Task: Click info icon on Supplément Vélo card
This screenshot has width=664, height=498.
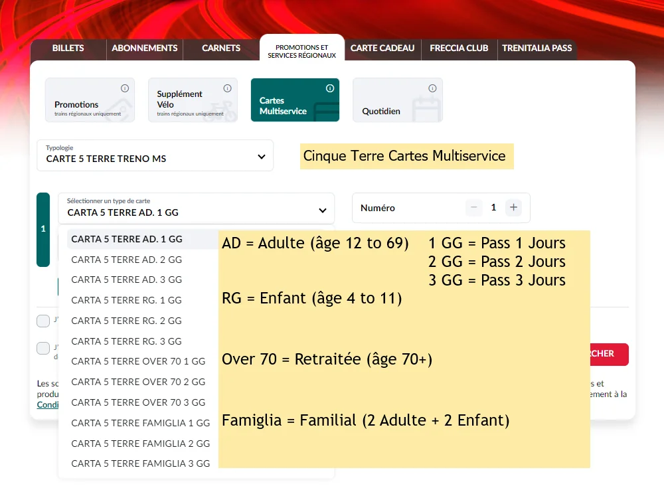Action: click(x=228, y=88)
